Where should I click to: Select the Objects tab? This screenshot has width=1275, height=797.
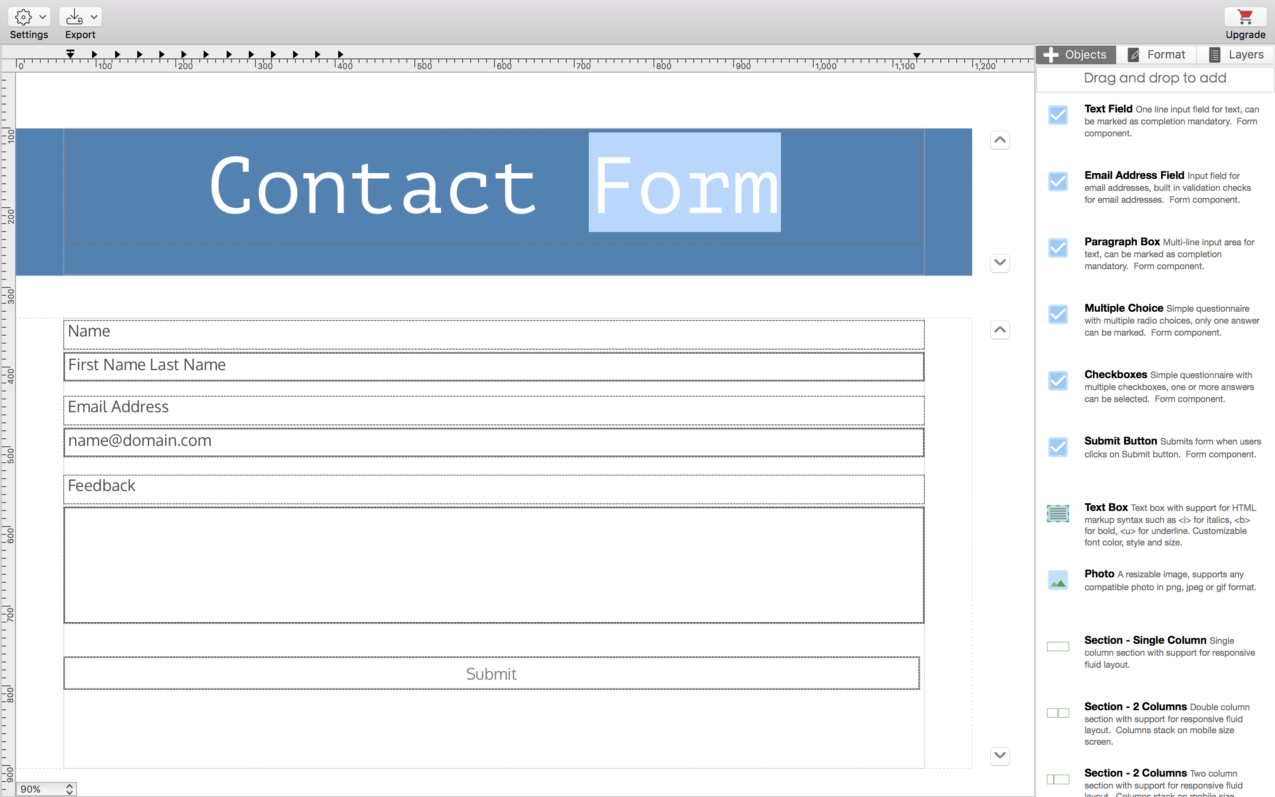coord(1077,54)
